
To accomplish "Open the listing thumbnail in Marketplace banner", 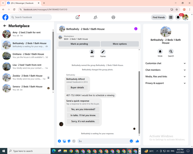I will pyautogui.click(x=60, y=37).
